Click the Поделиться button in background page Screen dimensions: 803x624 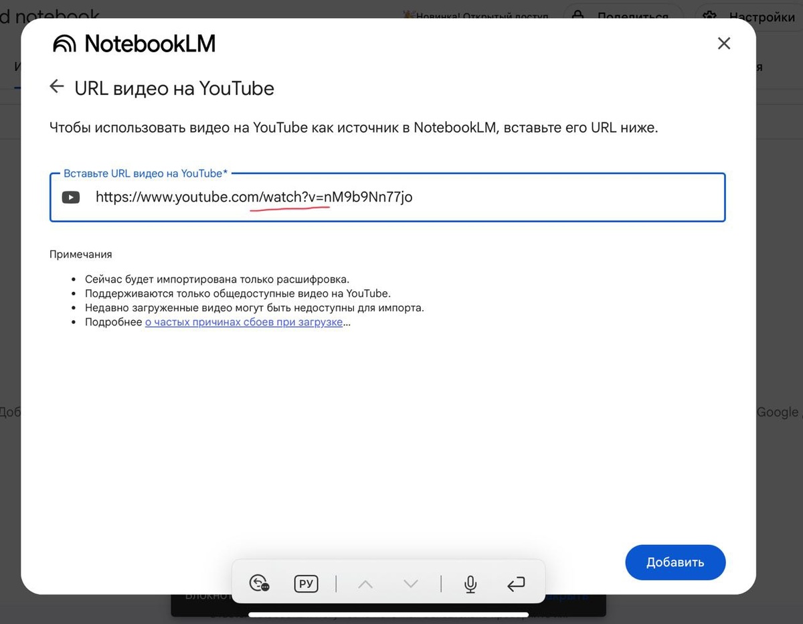(x=623, y=17)
